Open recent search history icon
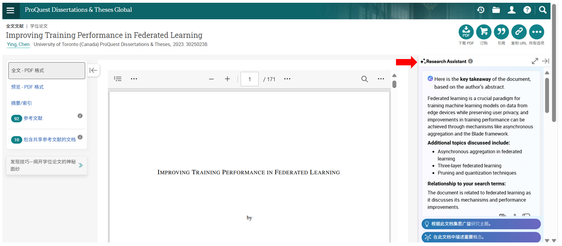Image resolution: width=562 pixels, height=246 pixels. coord(480,10)
